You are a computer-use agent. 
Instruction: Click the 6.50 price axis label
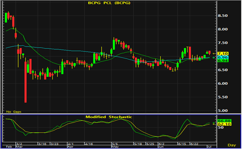tap(222, 70)
